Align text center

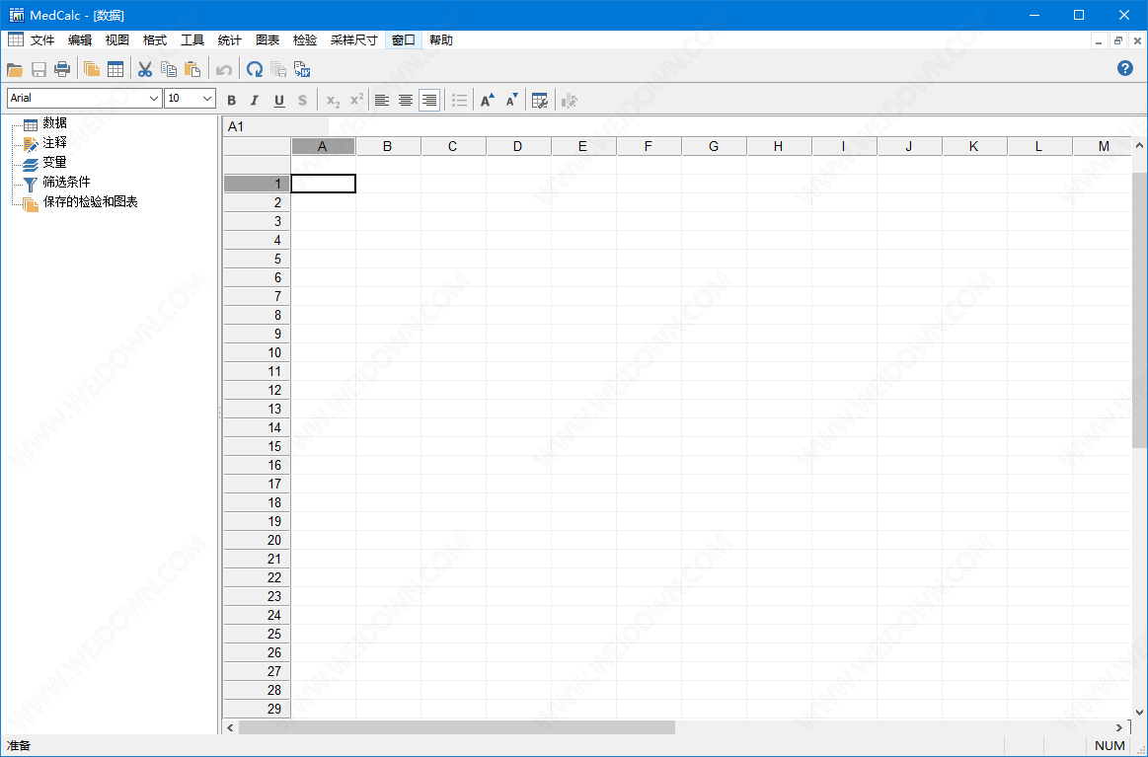point(406,101)
